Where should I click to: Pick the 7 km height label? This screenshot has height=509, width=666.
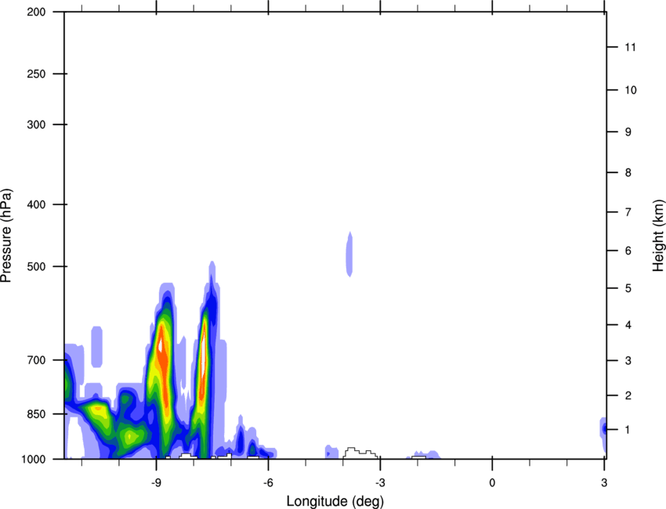tap(628, 212)
